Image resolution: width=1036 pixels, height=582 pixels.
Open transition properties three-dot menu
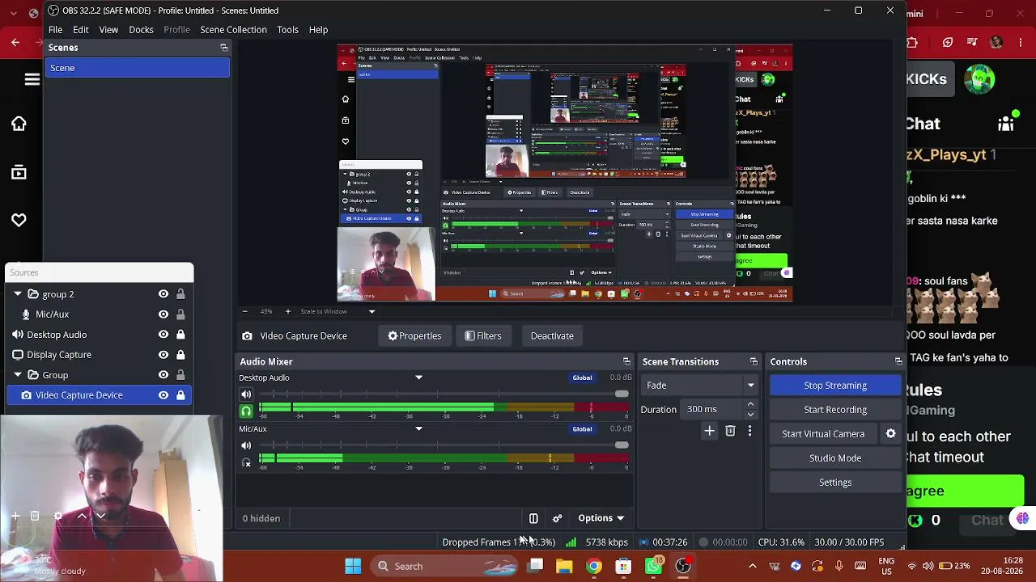click(x=749, y=431)
